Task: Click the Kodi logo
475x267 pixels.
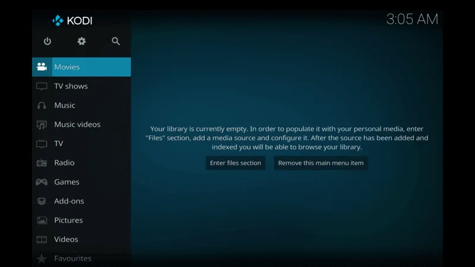Action: [72, 21]
